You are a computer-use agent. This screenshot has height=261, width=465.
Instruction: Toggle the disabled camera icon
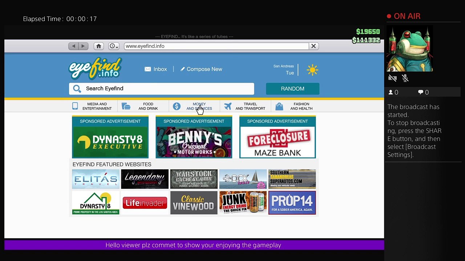tap(392, 78)
